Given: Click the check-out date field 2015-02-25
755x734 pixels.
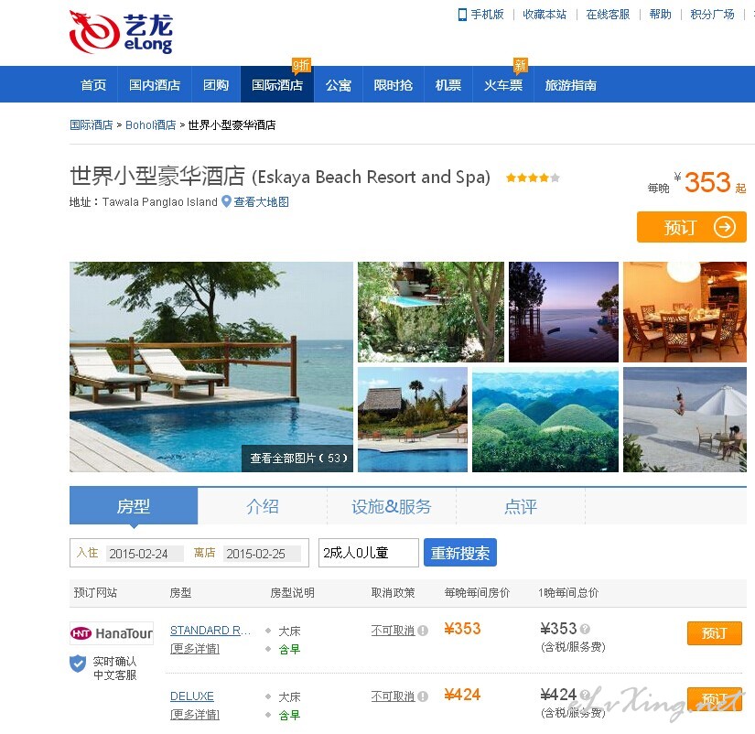Looking at the screenshot, I should pos(262,554).
